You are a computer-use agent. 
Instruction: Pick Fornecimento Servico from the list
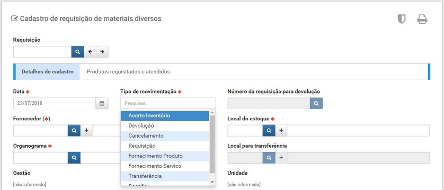(165, 166)
